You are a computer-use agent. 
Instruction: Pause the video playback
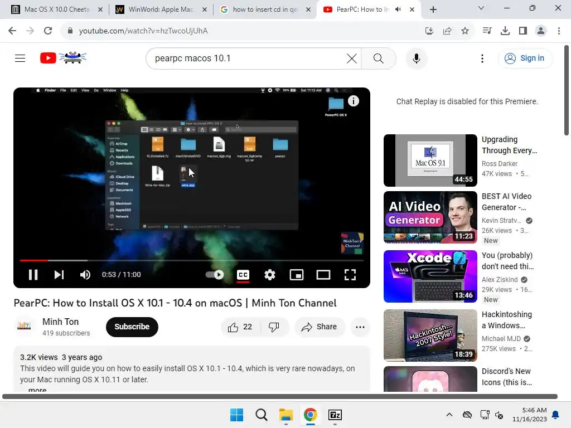click(33, 275)
